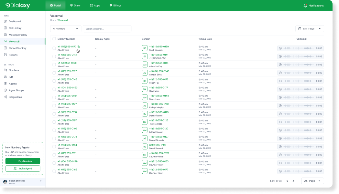Change the 20 / Page selection

(x=312, y=181)
